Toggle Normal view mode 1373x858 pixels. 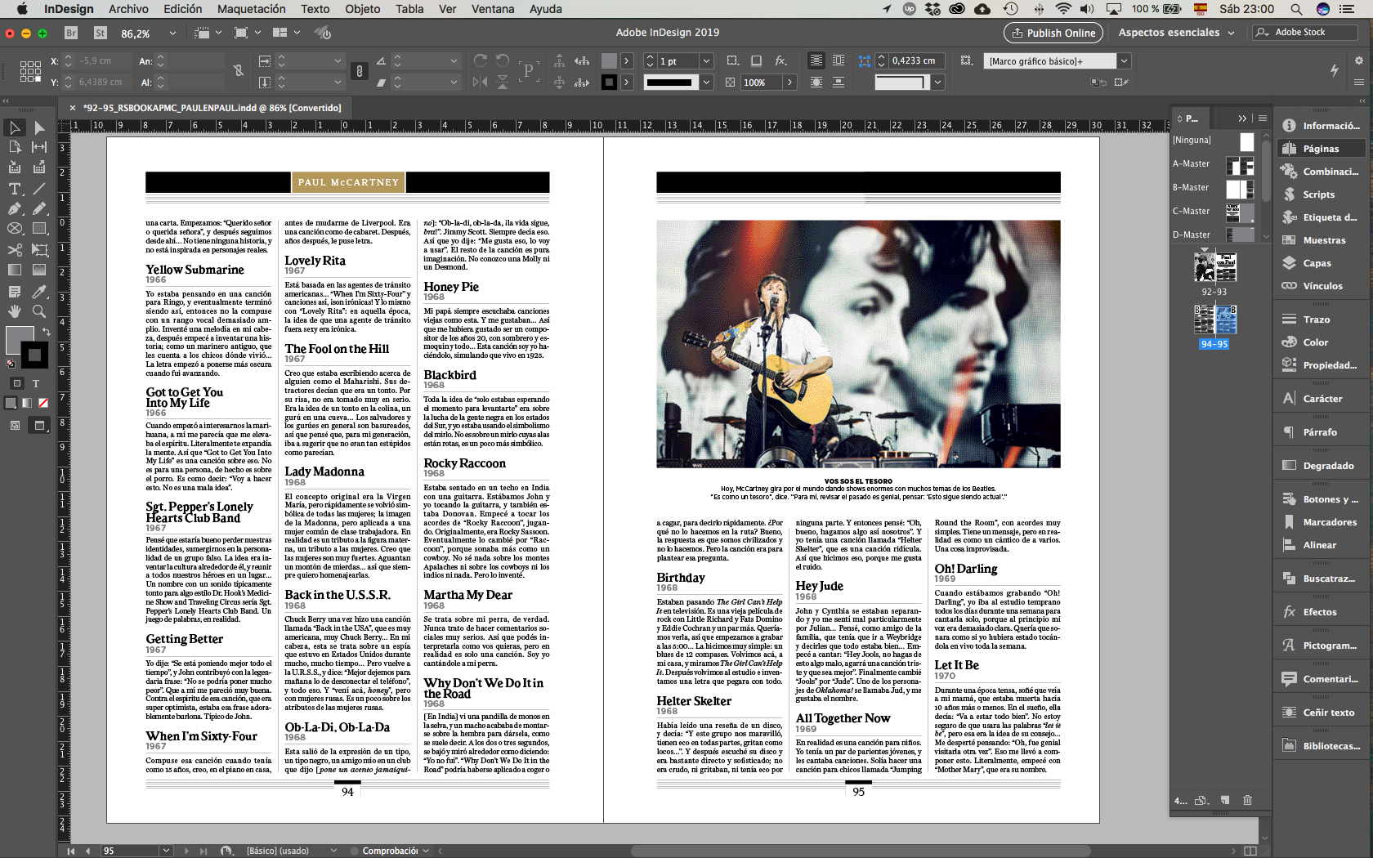click(15, 425)
